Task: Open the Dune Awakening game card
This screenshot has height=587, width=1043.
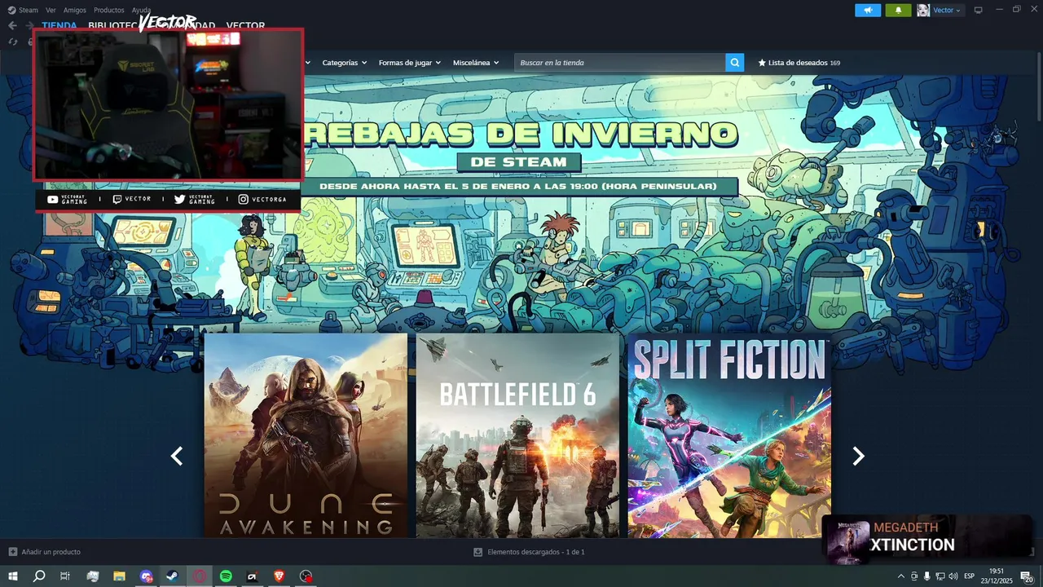Action: point(306,435)
